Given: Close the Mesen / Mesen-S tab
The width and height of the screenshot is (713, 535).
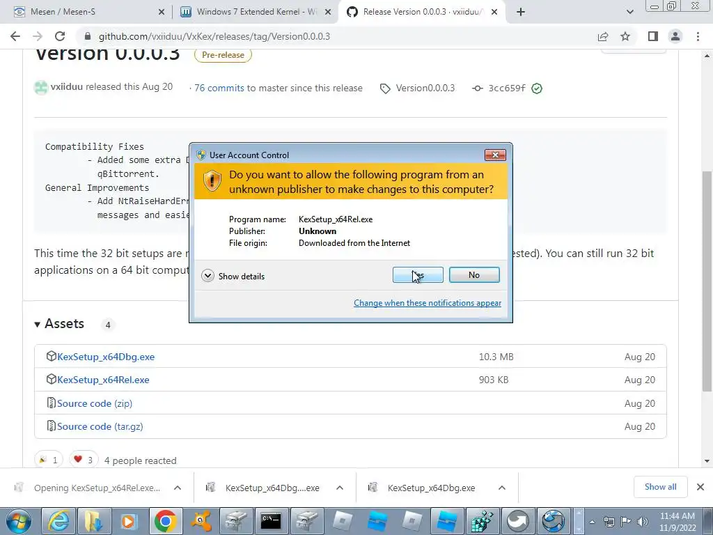Looking at the screenshot, I should pyautogui.click(x=161, y=13).
